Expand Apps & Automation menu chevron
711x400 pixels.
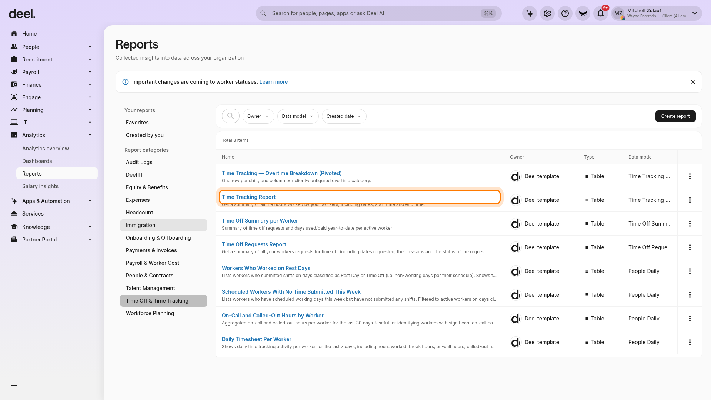click(x=90, y=201)
